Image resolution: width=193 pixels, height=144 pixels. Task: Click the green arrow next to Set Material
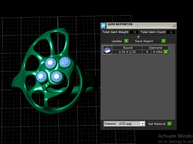[x=170, y=124]
